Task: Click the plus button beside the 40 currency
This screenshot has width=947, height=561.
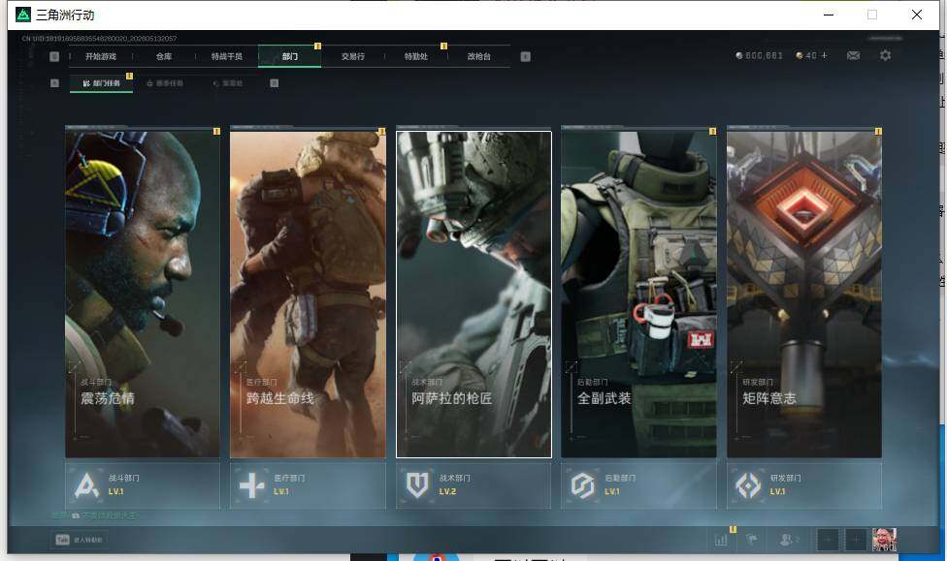Action: click(824, 55)
